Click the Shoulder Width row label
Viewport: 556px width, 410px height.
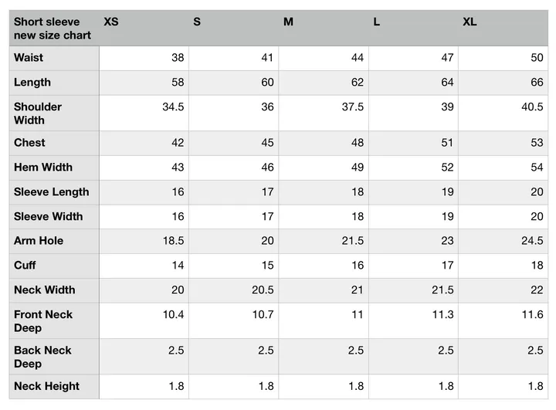pyautogui.click(x=38, y=114)
